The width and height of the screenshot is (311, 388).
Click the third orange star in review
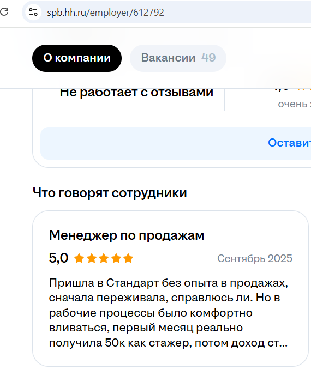[x=104, y=258]
